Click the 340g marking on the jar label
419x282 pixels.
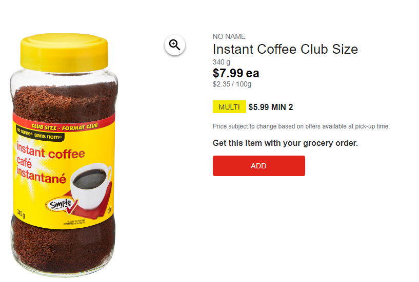[x=21, y=214]
